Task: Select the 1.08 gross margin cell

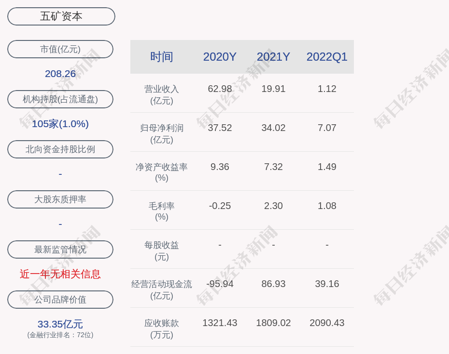Action: (x=327, y=206)
